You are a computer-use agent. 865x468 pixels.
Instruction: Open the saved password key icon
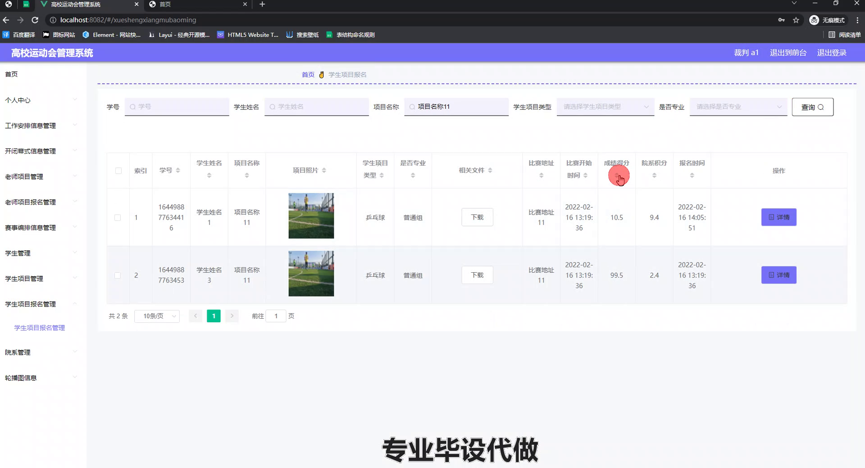tap(782, 20)
